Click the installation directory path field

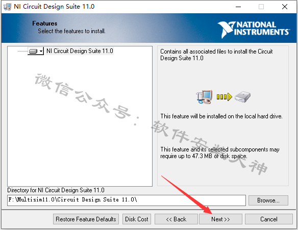click(x=127, y=200)
